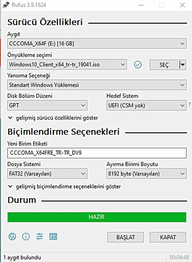Open the settings sliders icon
Screen dimensions: 192x262
[40, 237]
